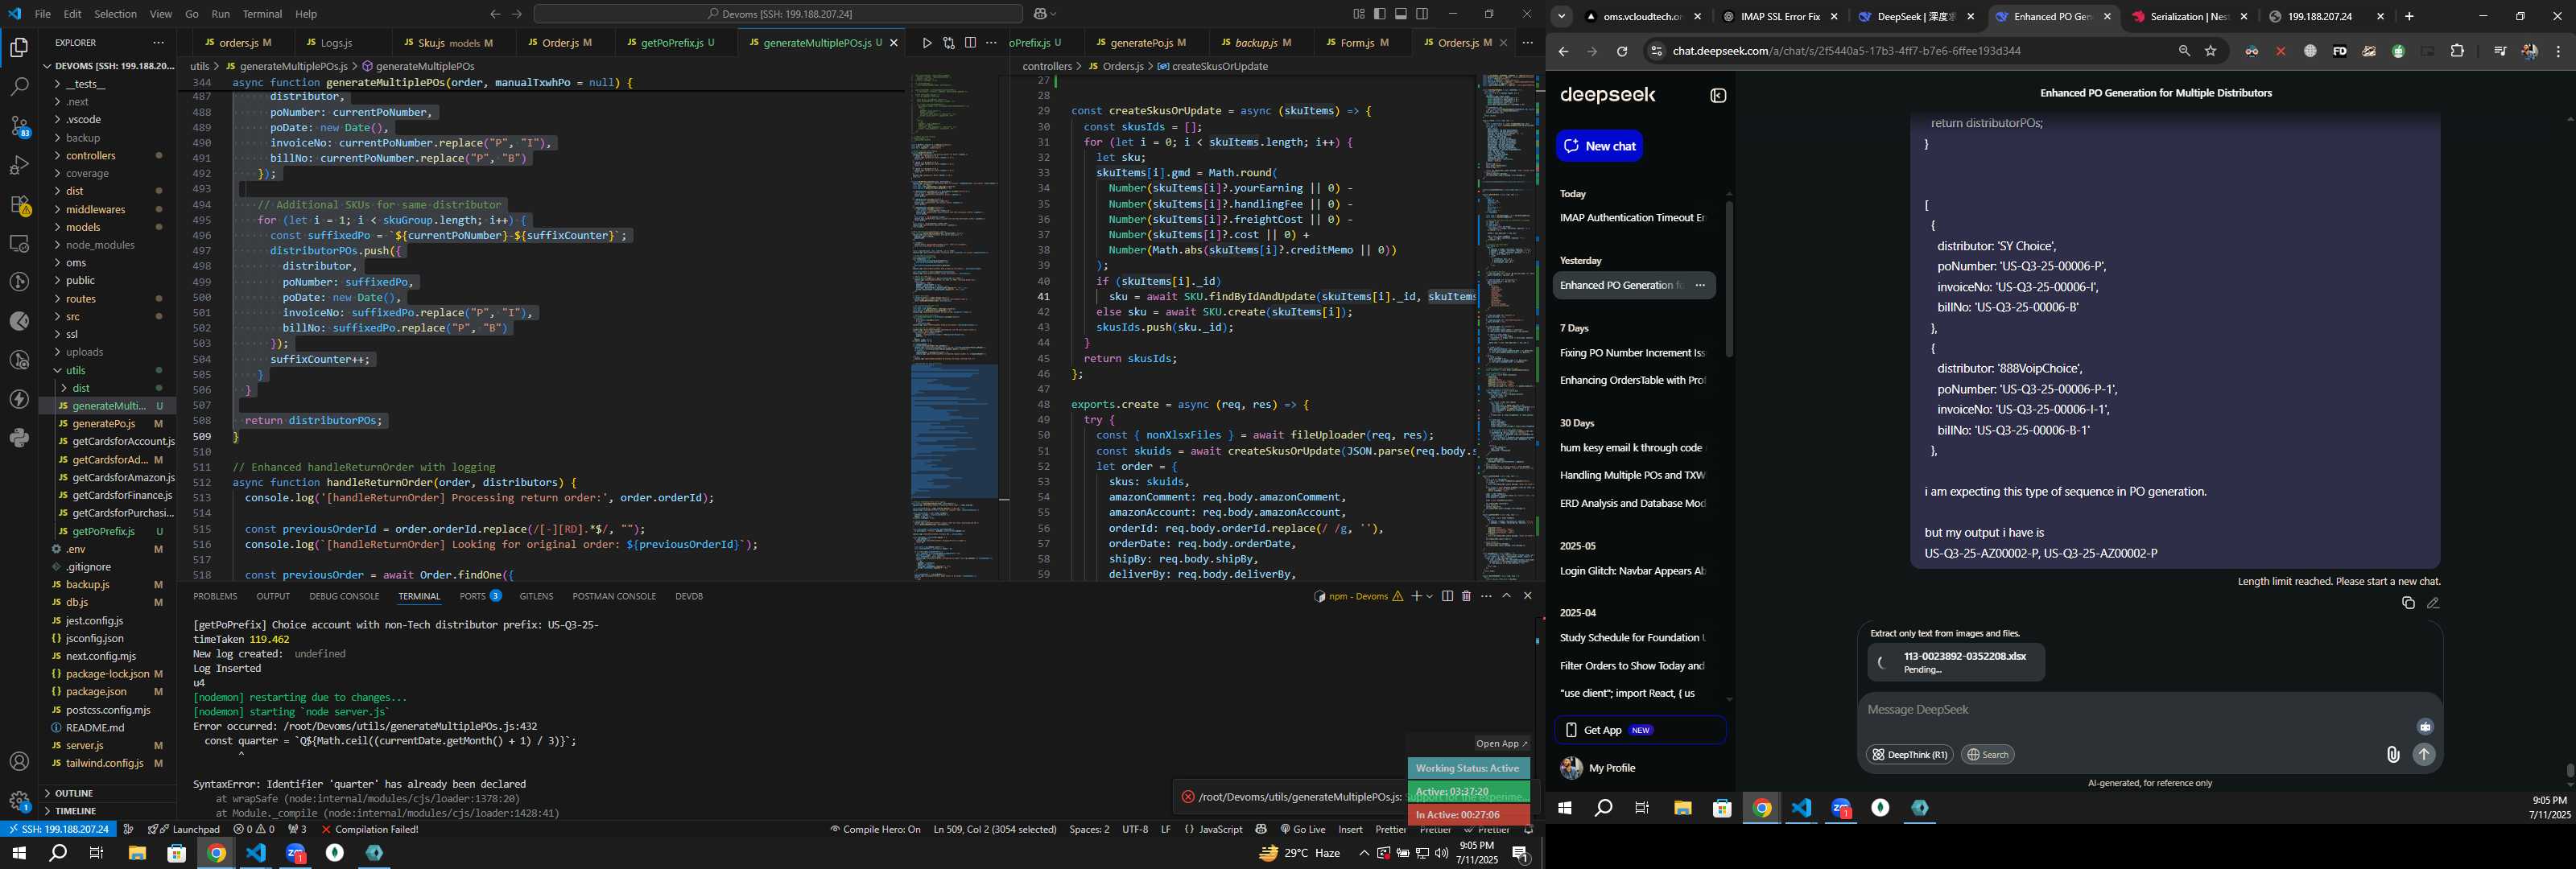Open Source Control view with 83 badge

point(19,126)
